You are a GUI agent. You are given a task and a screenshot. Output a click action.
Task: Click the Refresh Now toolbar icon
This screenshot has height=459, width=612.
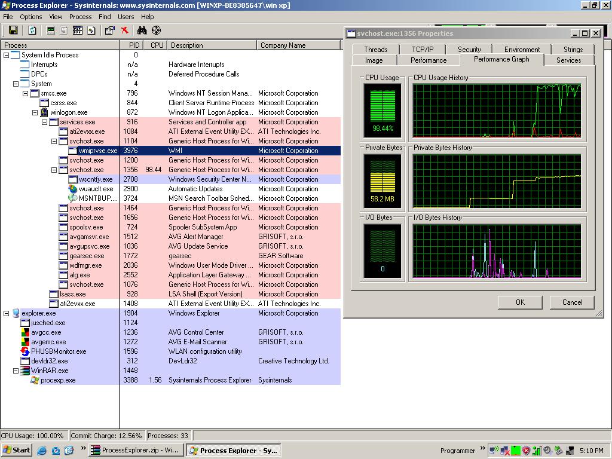point(32,30)
